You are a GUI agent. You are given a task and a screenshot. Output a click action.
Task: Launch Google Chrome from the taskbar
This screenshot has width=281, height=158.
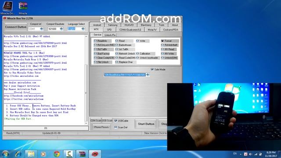coord(57,154)
